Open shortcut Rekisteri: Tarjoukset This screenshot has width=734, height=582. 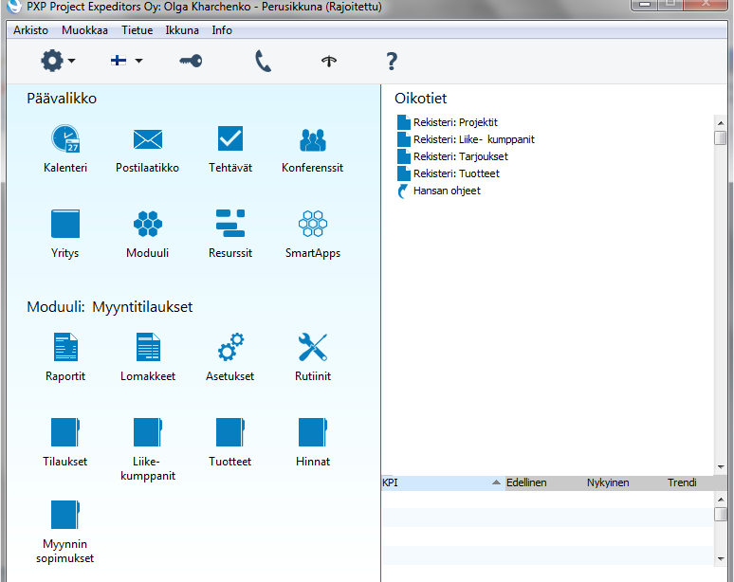point(452,156)
